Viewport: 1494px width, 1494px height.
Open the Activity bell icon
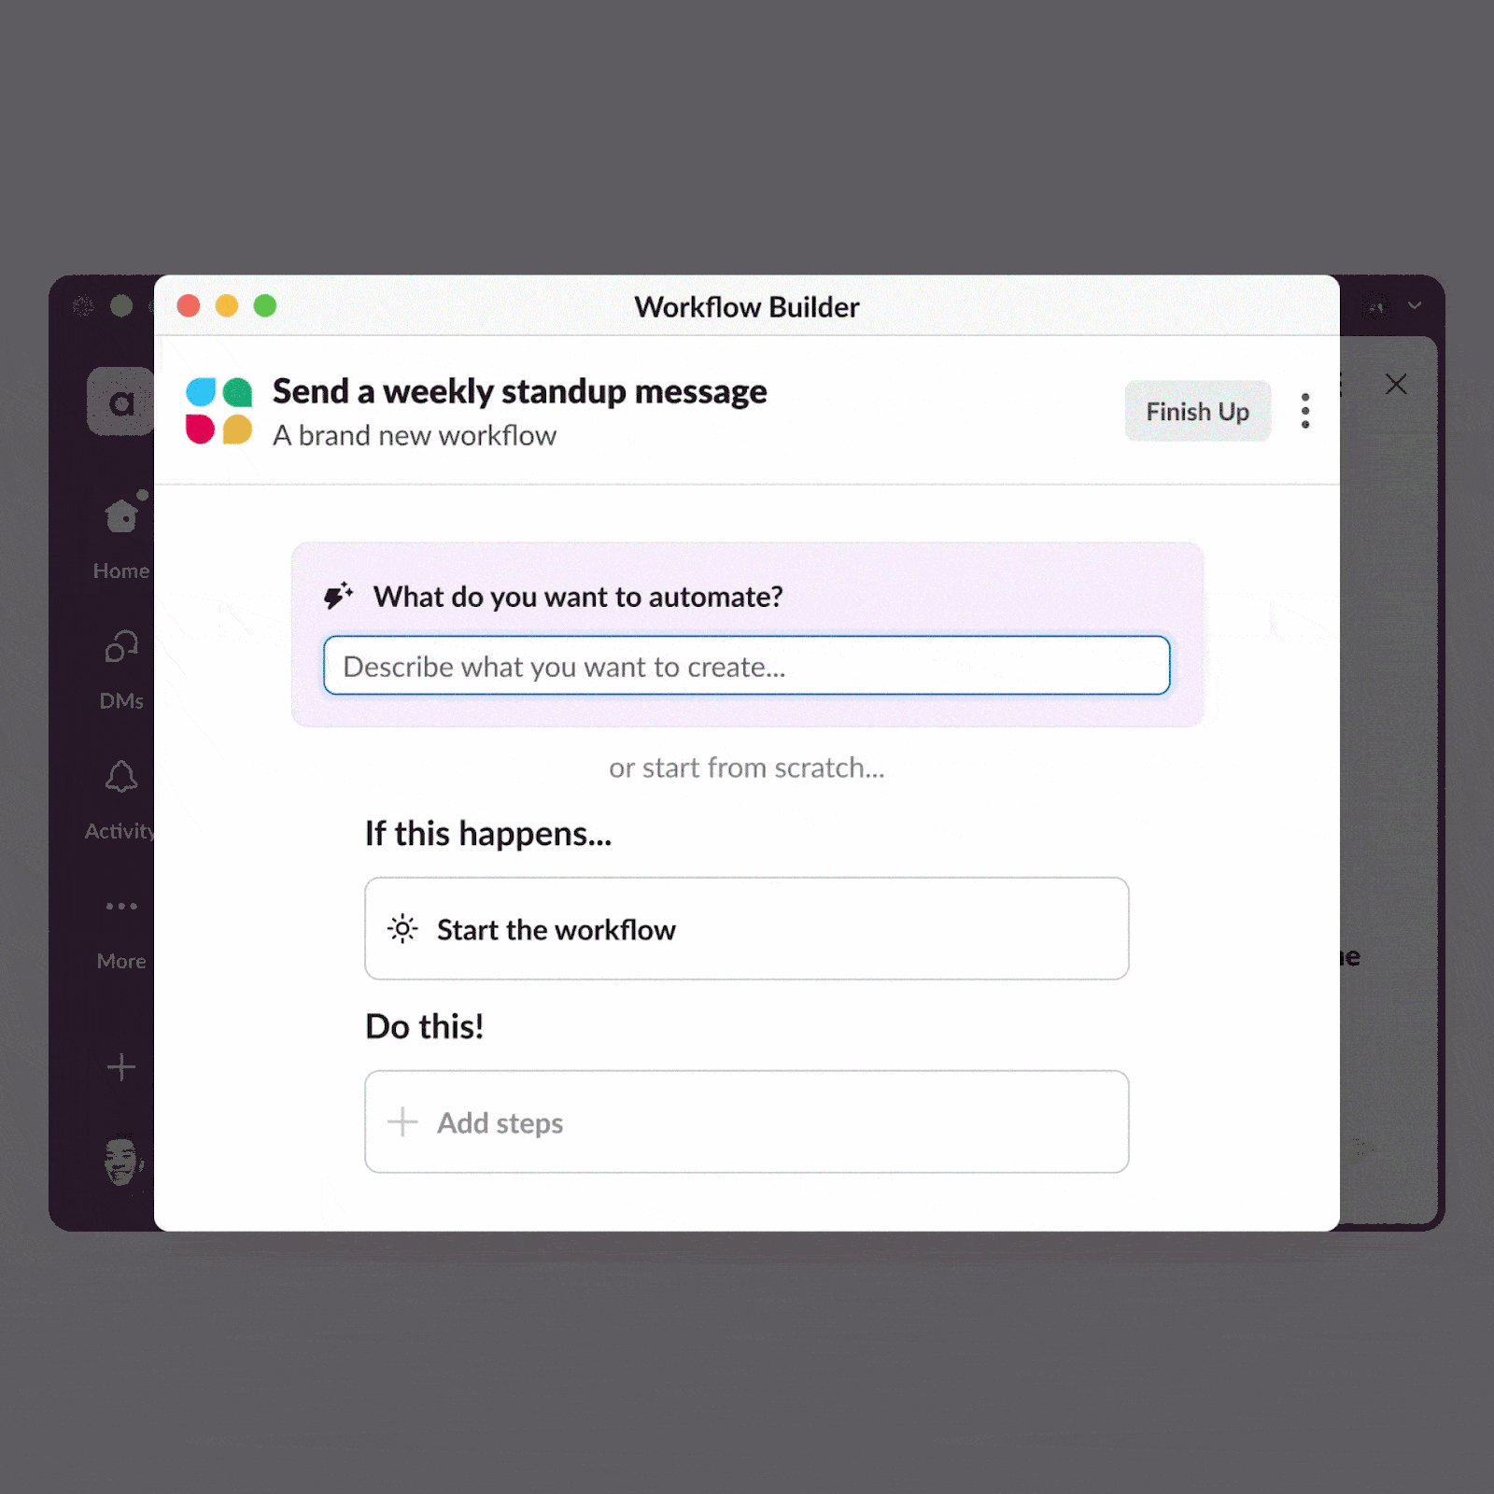(121, 777)
